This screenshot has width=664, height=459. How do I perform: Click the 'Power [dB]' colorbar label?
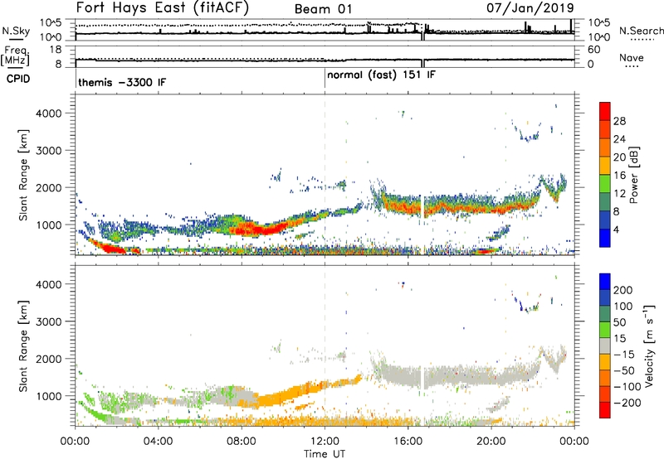tap(633, 175)
